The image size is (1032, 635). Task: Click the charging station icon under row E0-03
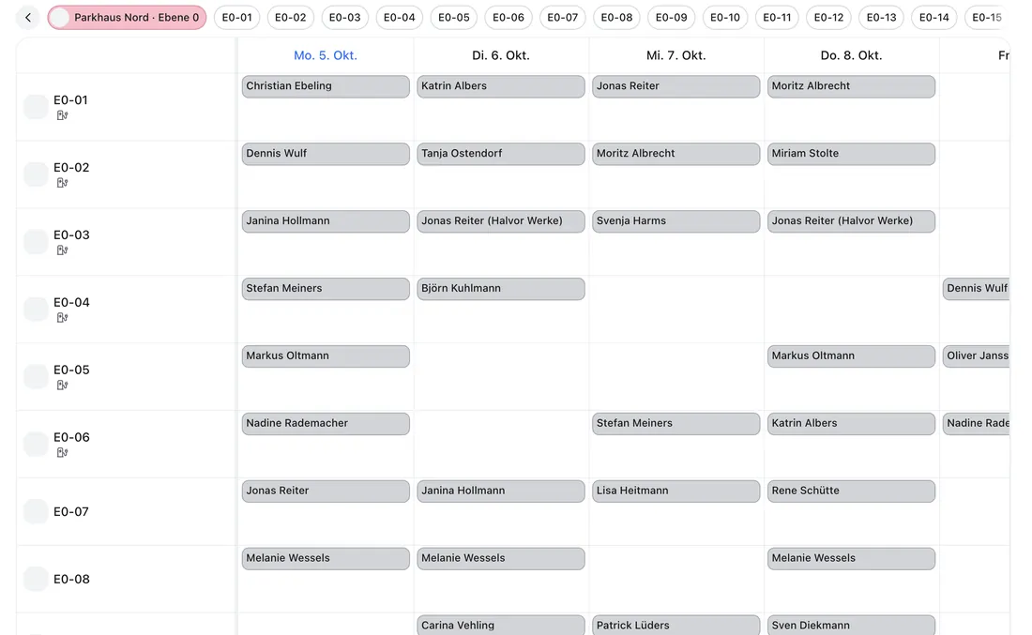pyautogui.click(x=62, y=250)
